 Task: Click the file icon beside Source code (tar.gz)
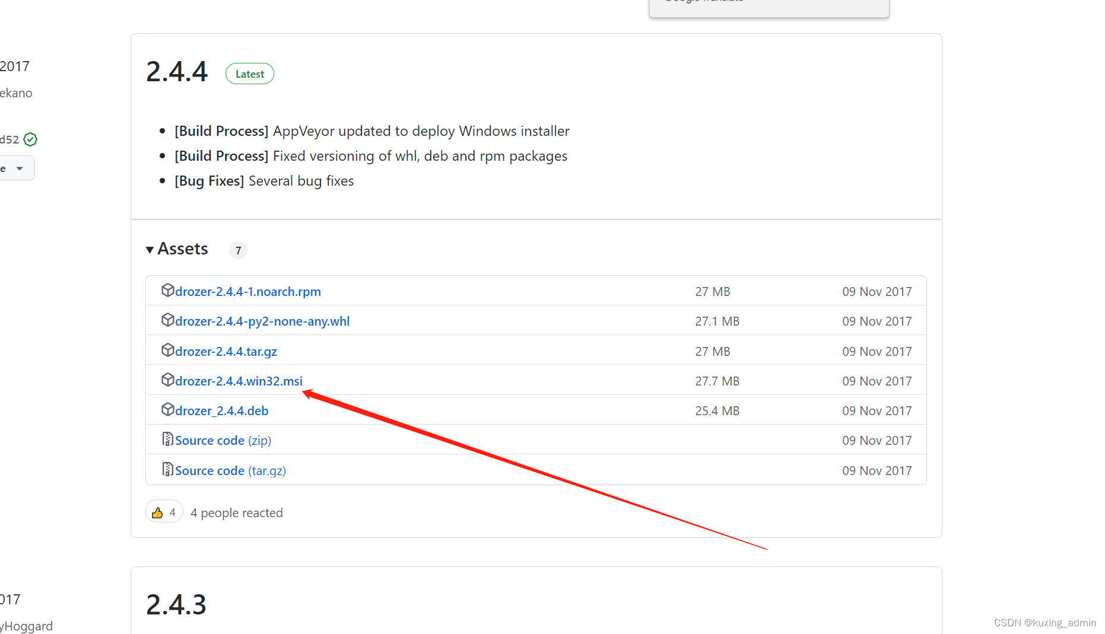coord(168,470)
